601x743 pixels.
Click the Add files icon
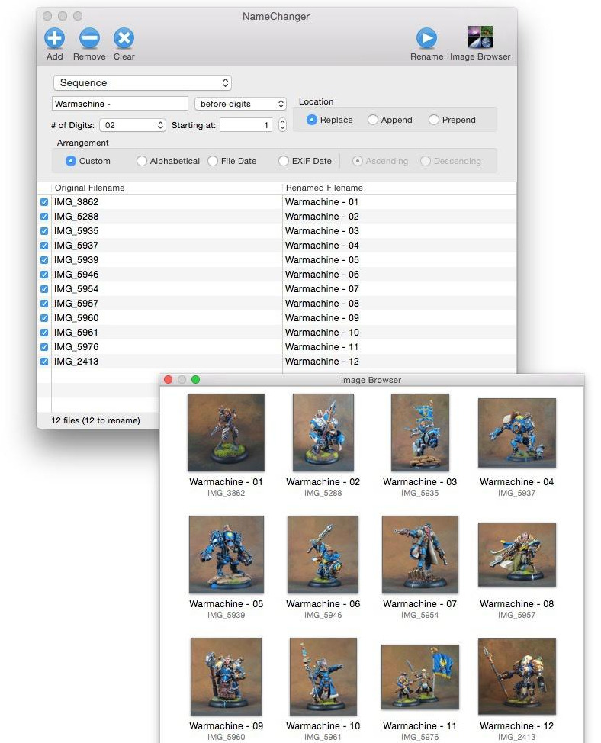pyautogui.click(x=54, y=38)
